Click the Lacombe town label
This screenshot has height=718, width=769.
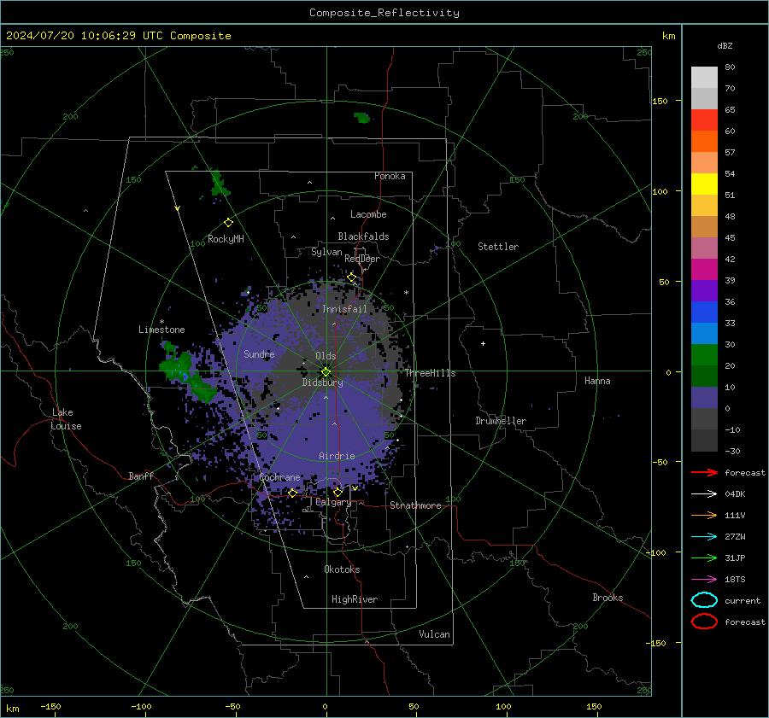(368, 214)
